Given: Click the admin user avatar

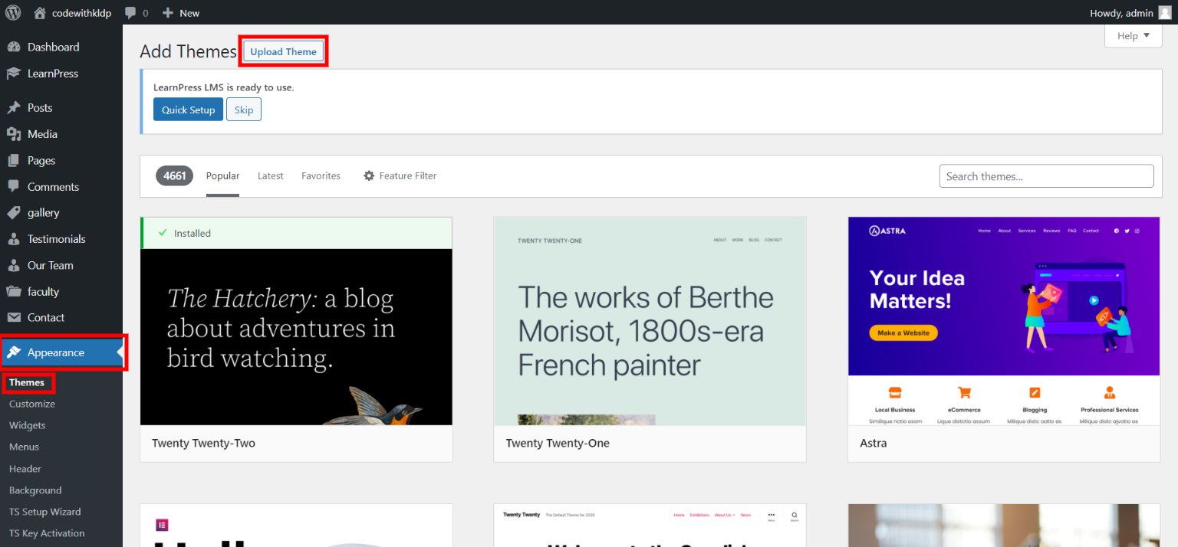Looking at the screenshot, I should [x=1164, y=12].
